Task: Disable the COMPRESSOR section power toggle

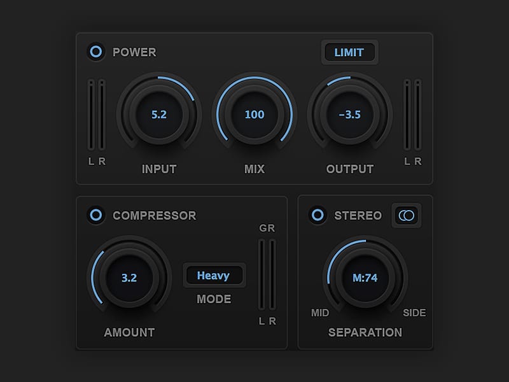Action: 96,215
